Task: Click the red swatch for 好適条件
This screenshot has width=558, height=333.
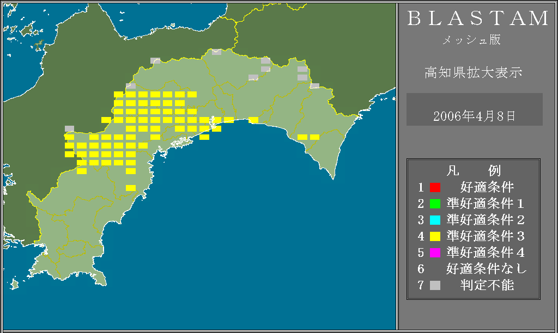Action: tap(435, 187)
